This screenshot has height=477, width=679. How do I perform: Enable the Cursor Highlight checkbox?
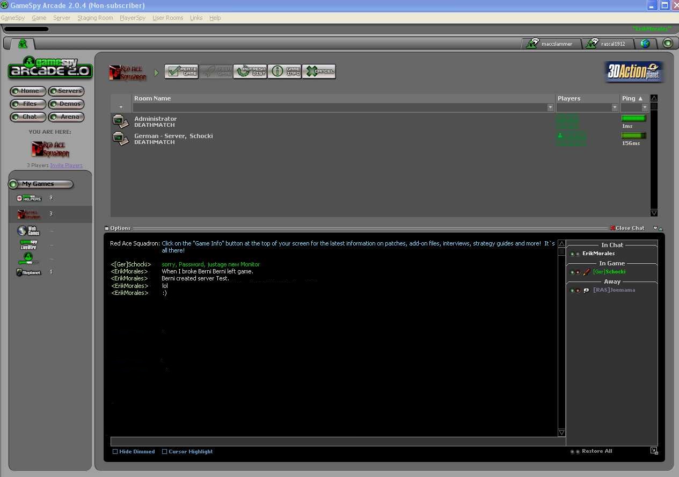point(164,452)
